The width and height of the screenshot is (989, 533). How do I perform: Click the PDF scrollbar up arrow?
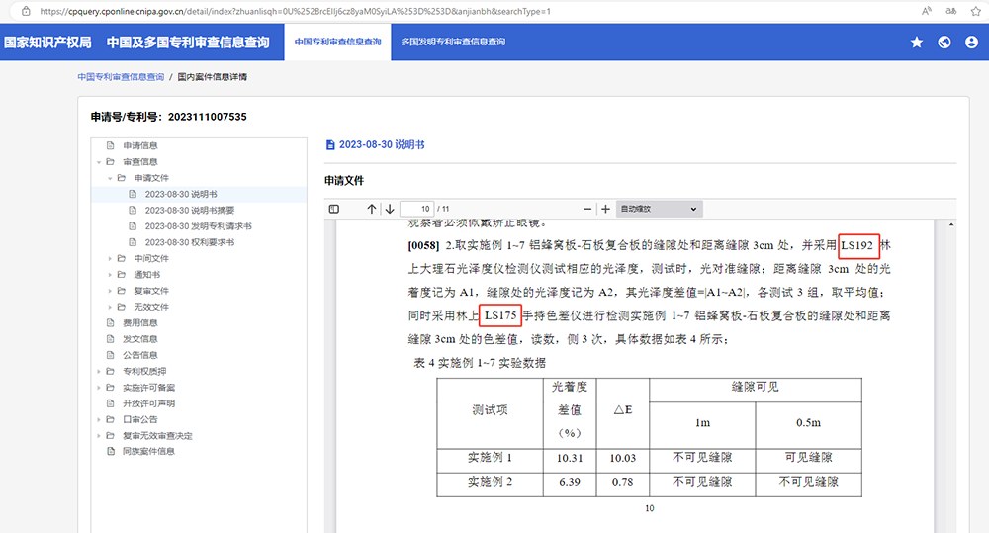click(951, 224)
